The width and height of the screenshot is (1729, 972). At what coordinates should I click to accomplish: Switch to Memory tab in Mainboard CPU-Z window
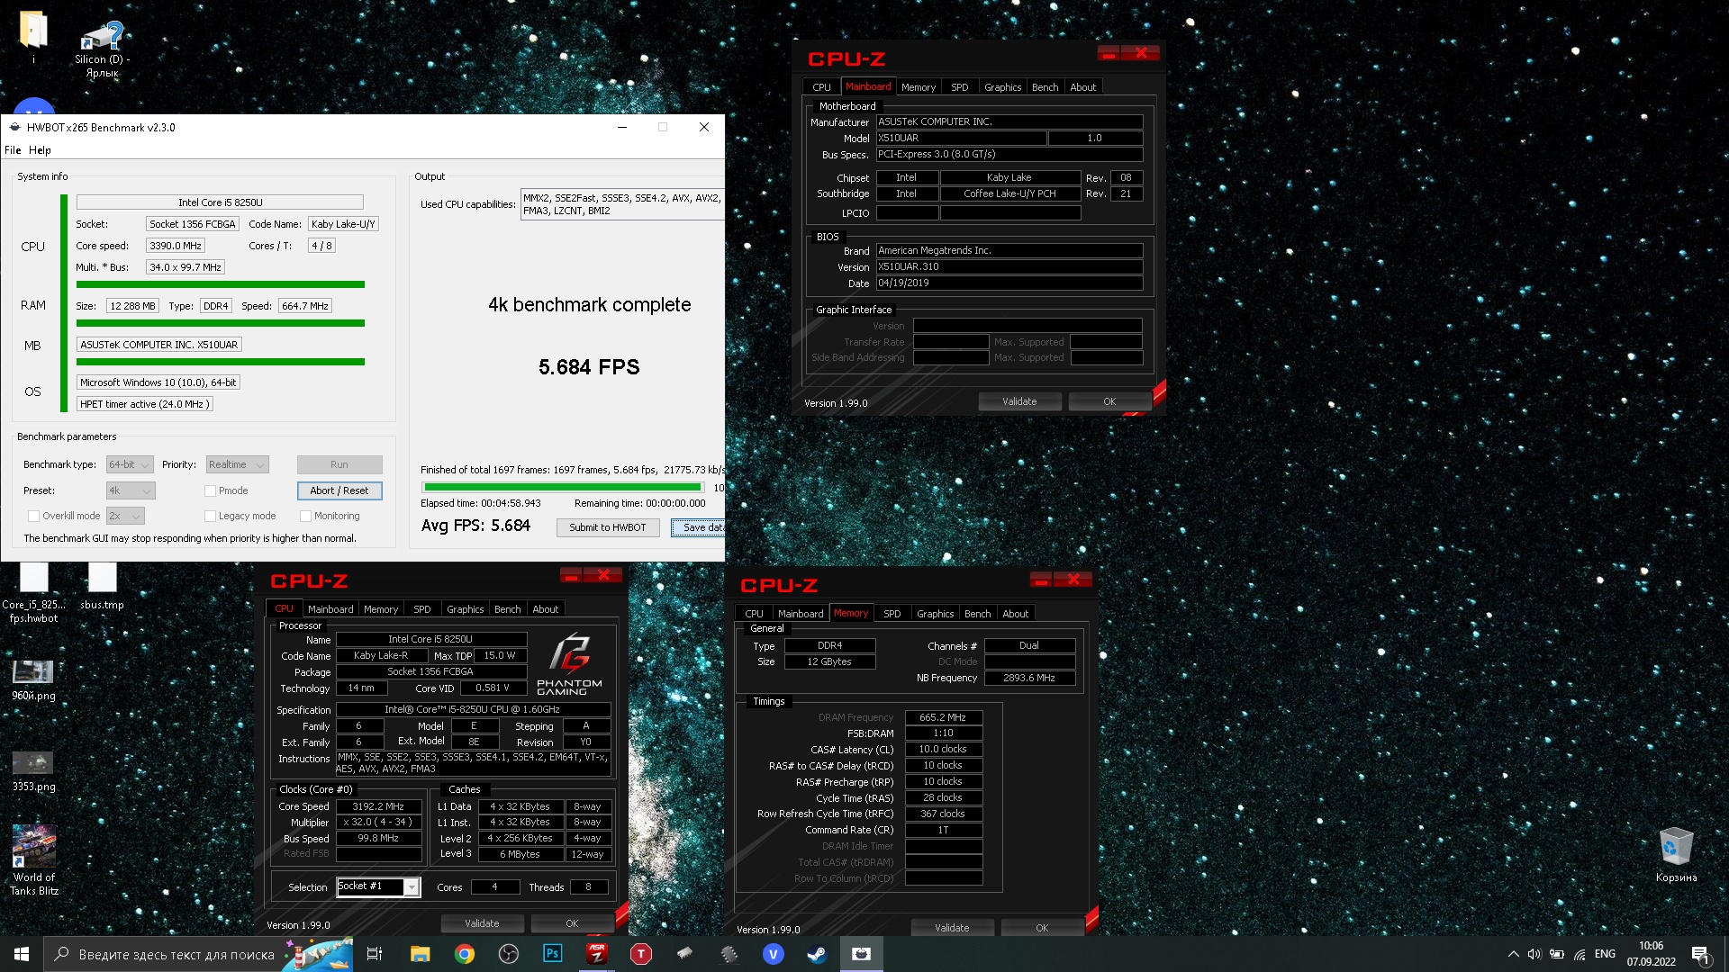coord(919,87)
